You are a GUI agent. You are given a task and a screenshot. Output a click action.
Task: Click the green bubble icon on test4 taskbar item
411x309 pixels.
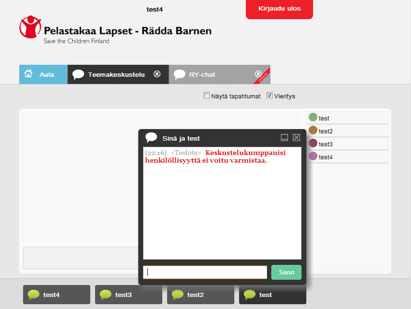click(33, 295)
